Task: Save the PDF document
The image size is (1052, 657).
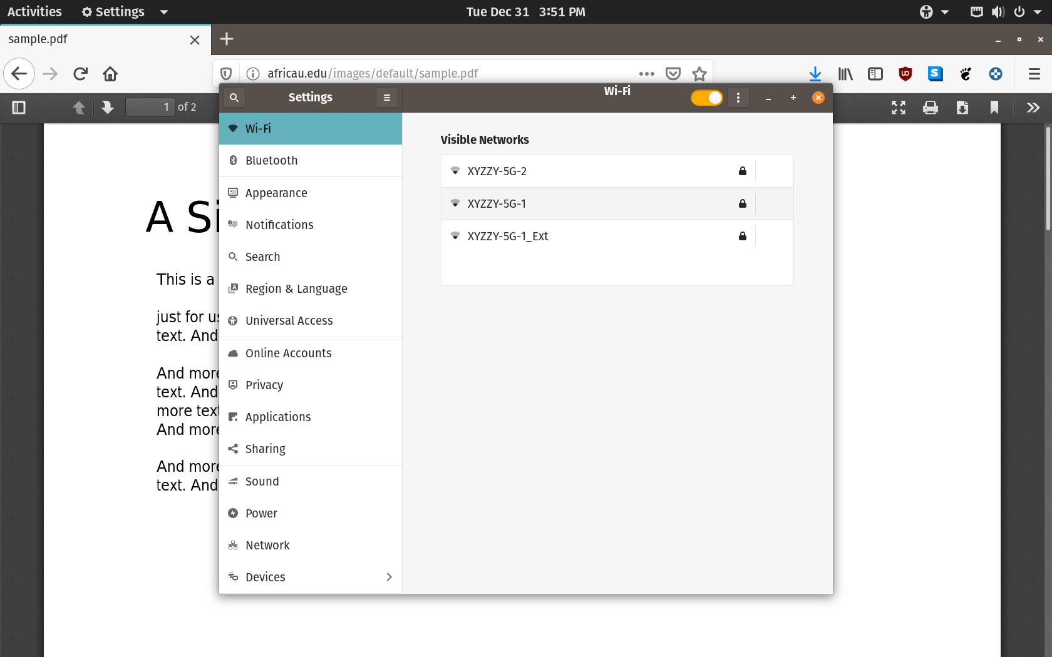Action: tap(963, 107)
